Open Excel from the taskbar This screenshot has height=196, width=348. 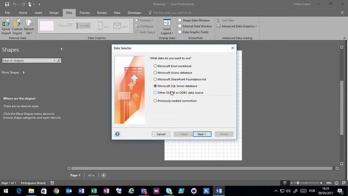point(94,191)
